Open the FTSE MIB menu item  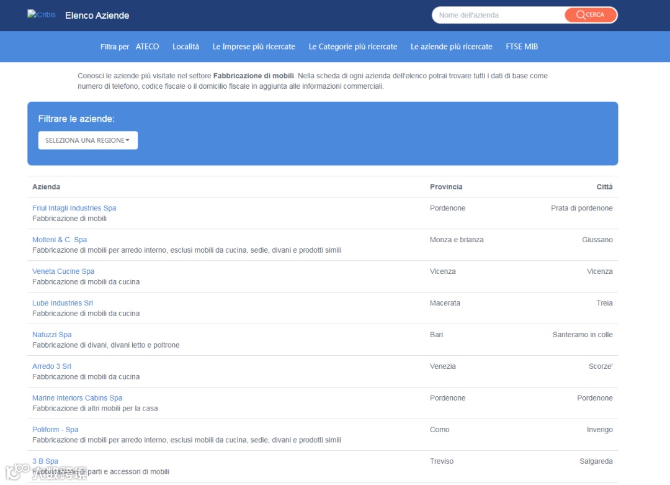click(522, 47)
